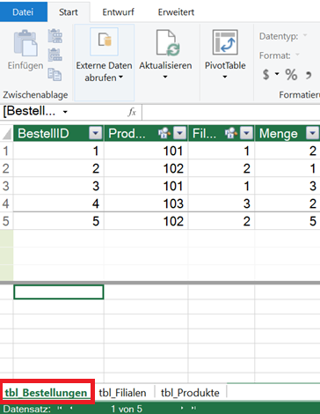
Task: Go to next record in status bar
Action: [x=182, y=408]
